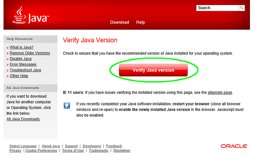Click Select Language in footer
254x157 pixels.
[x=23, y=146]
